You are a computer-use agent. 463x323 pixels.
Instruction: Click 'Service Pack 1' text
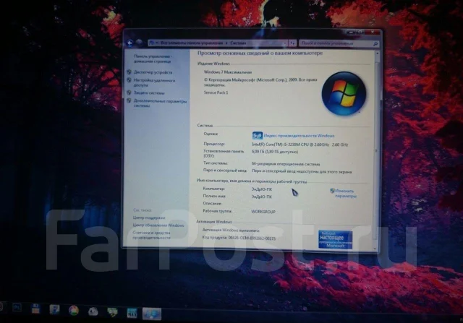[216, 92]
